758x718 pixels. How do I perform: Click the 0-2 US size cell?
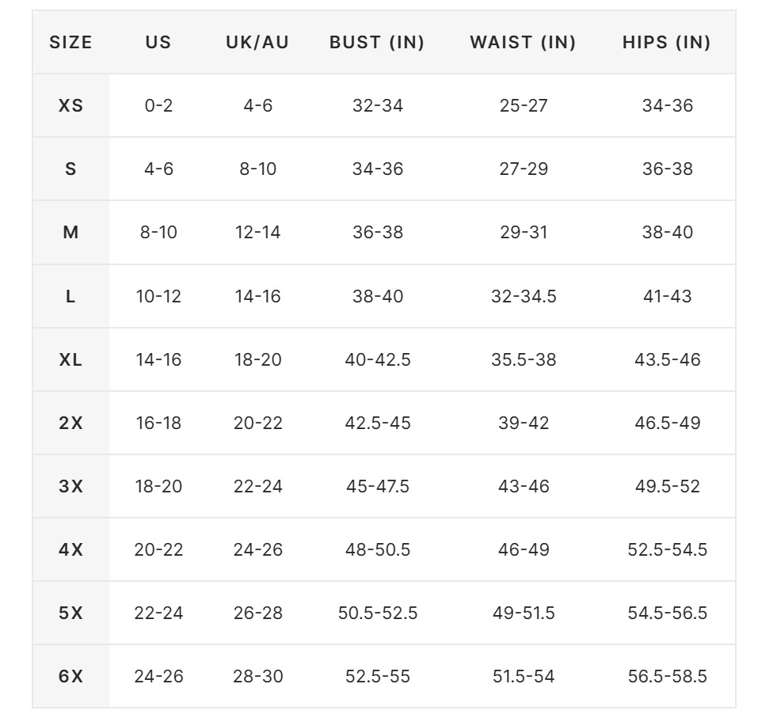(x=158, y=106)
